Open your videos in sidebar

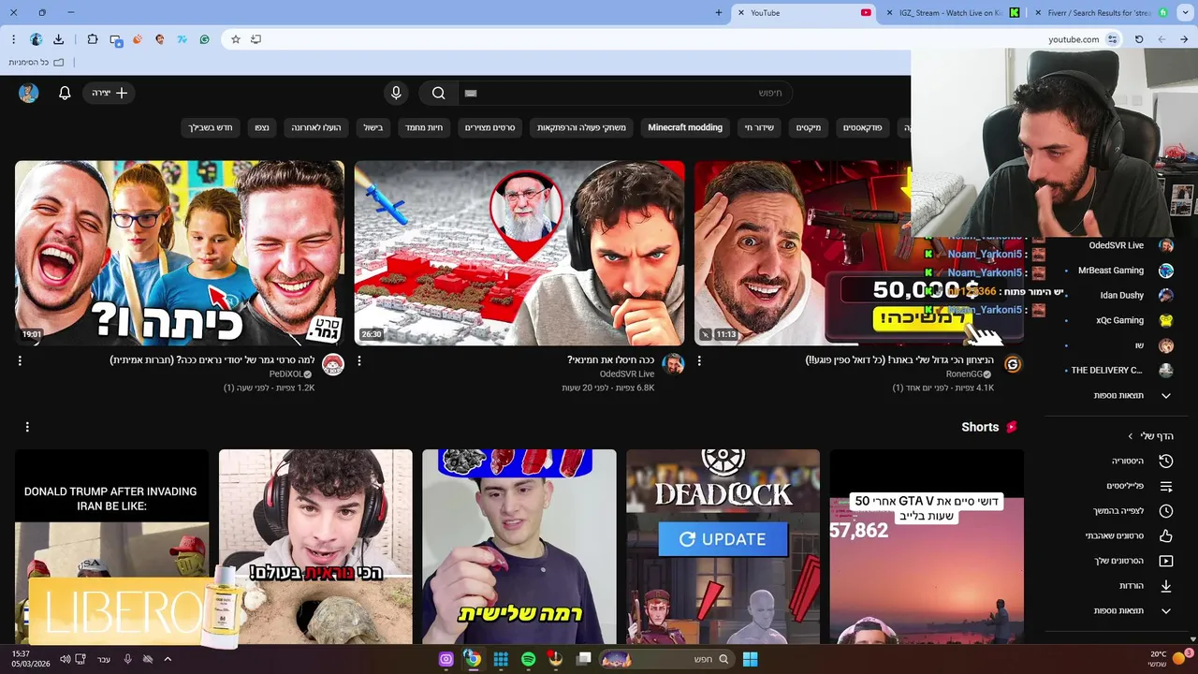[x=1133, y=561]
